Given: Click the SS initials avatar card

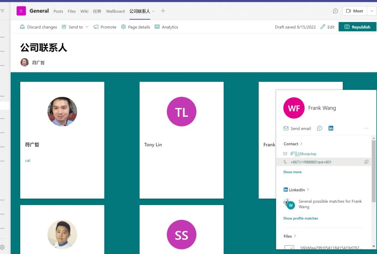Looking at the screenshot, I should pyautogui.click(x=182, y=235).
